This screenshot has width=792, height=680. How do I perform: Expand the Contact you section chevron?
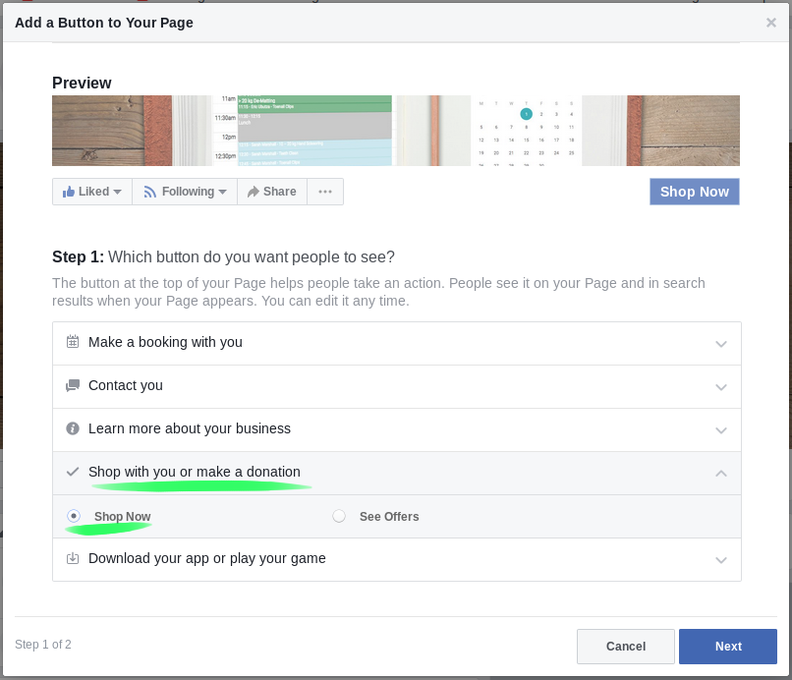(x=721, y=386)
